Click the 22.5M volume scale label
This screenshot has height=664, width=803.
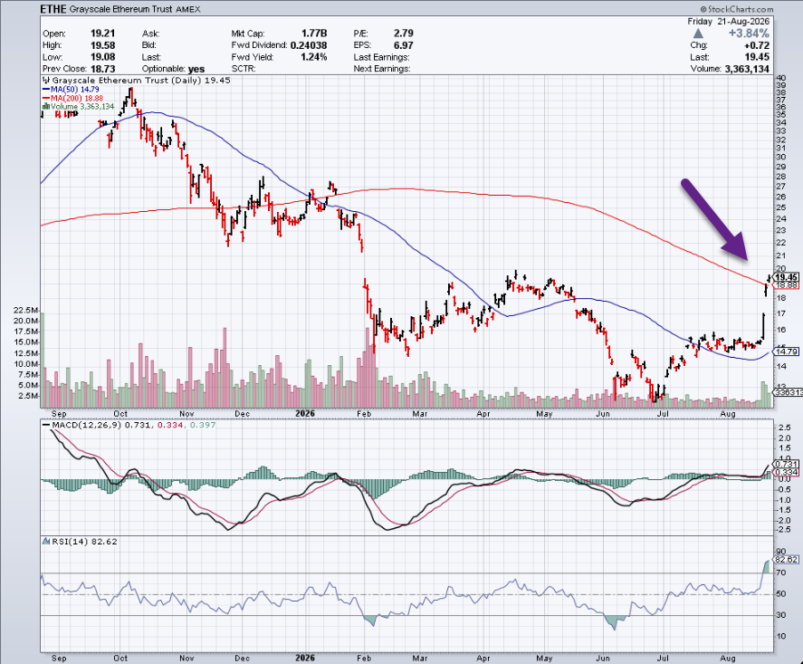pyautogui.click(x=25, y=311)
